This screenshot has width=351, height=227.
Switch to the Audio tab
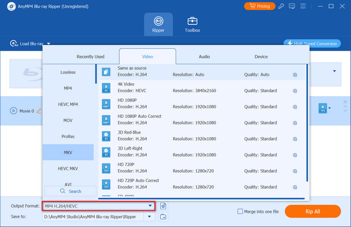(x=204, y=57)
